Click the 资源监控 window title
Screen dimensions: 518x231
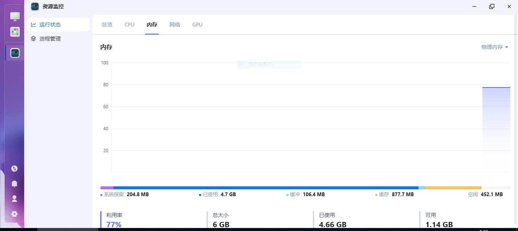click(53, 6)
